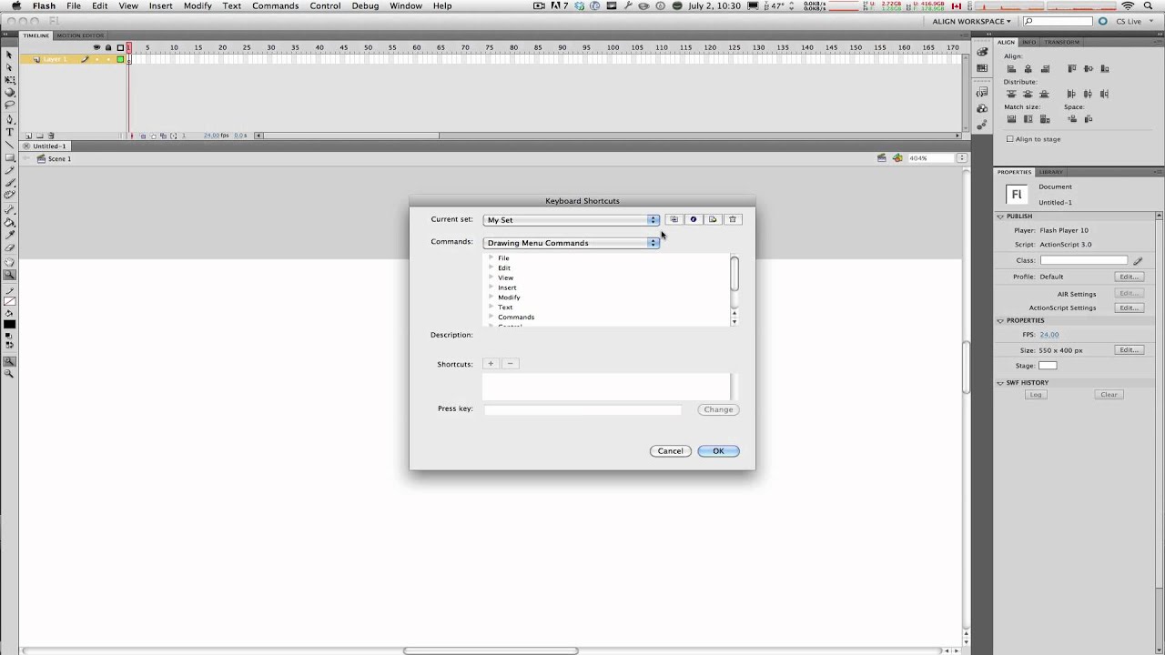The width and height of the screenshot is (1165, 655).
Task: Toggle lock all layers icon
Action: (108, 47)
